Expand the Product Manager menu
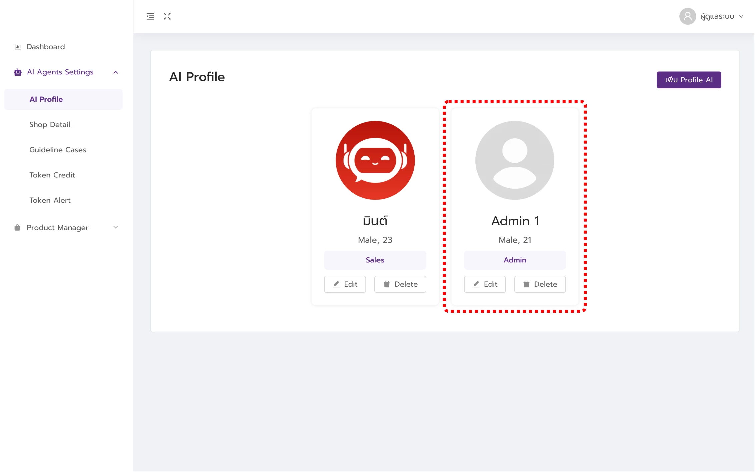The image size is (755, 472). [x=116, y=228]
